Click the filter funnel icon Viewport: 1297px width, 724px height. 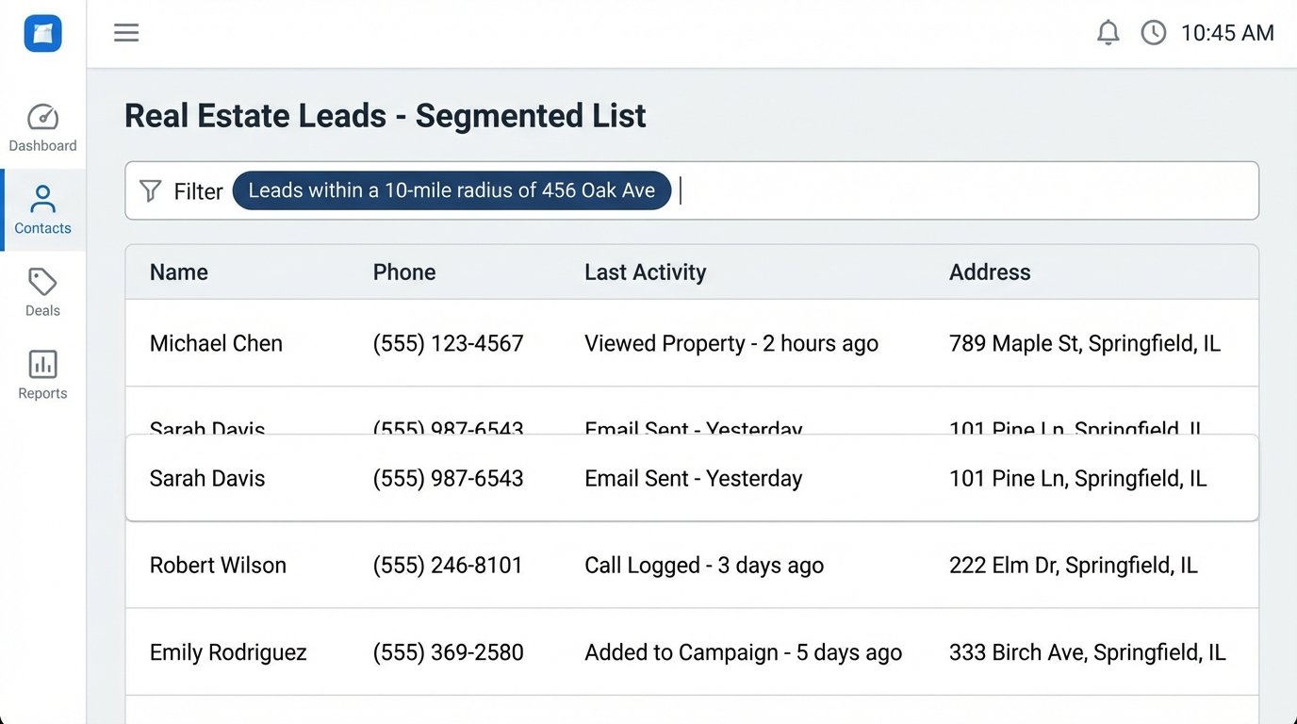coord(150,190)
